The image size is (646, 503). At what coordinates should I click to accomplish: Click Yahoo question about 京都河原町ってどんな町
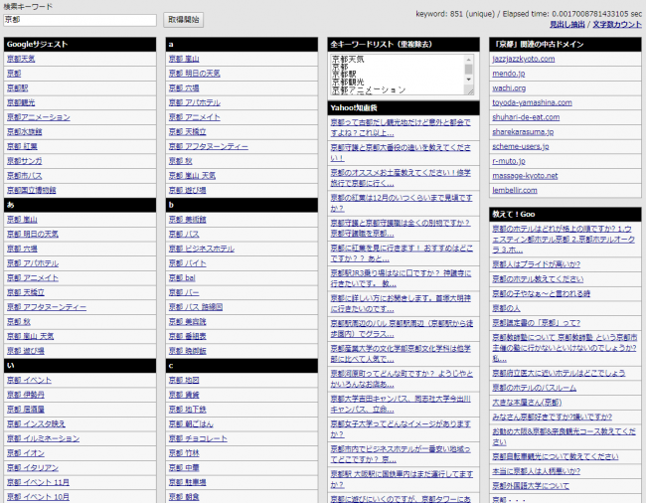click(402, 379)
